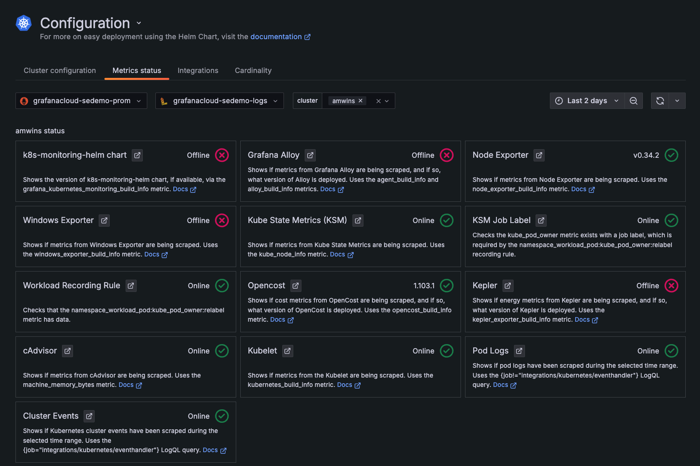700x466 pixels.
Task: Click external link icon beside Node Exporter
Action: (539, 155)
